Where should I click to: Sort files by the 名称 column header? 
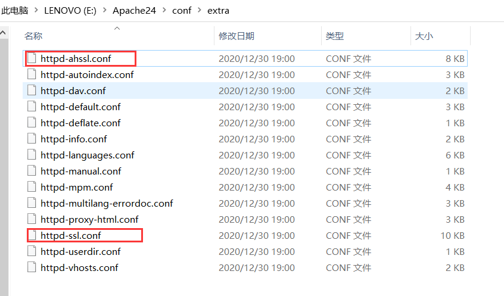tap(33, 36)
